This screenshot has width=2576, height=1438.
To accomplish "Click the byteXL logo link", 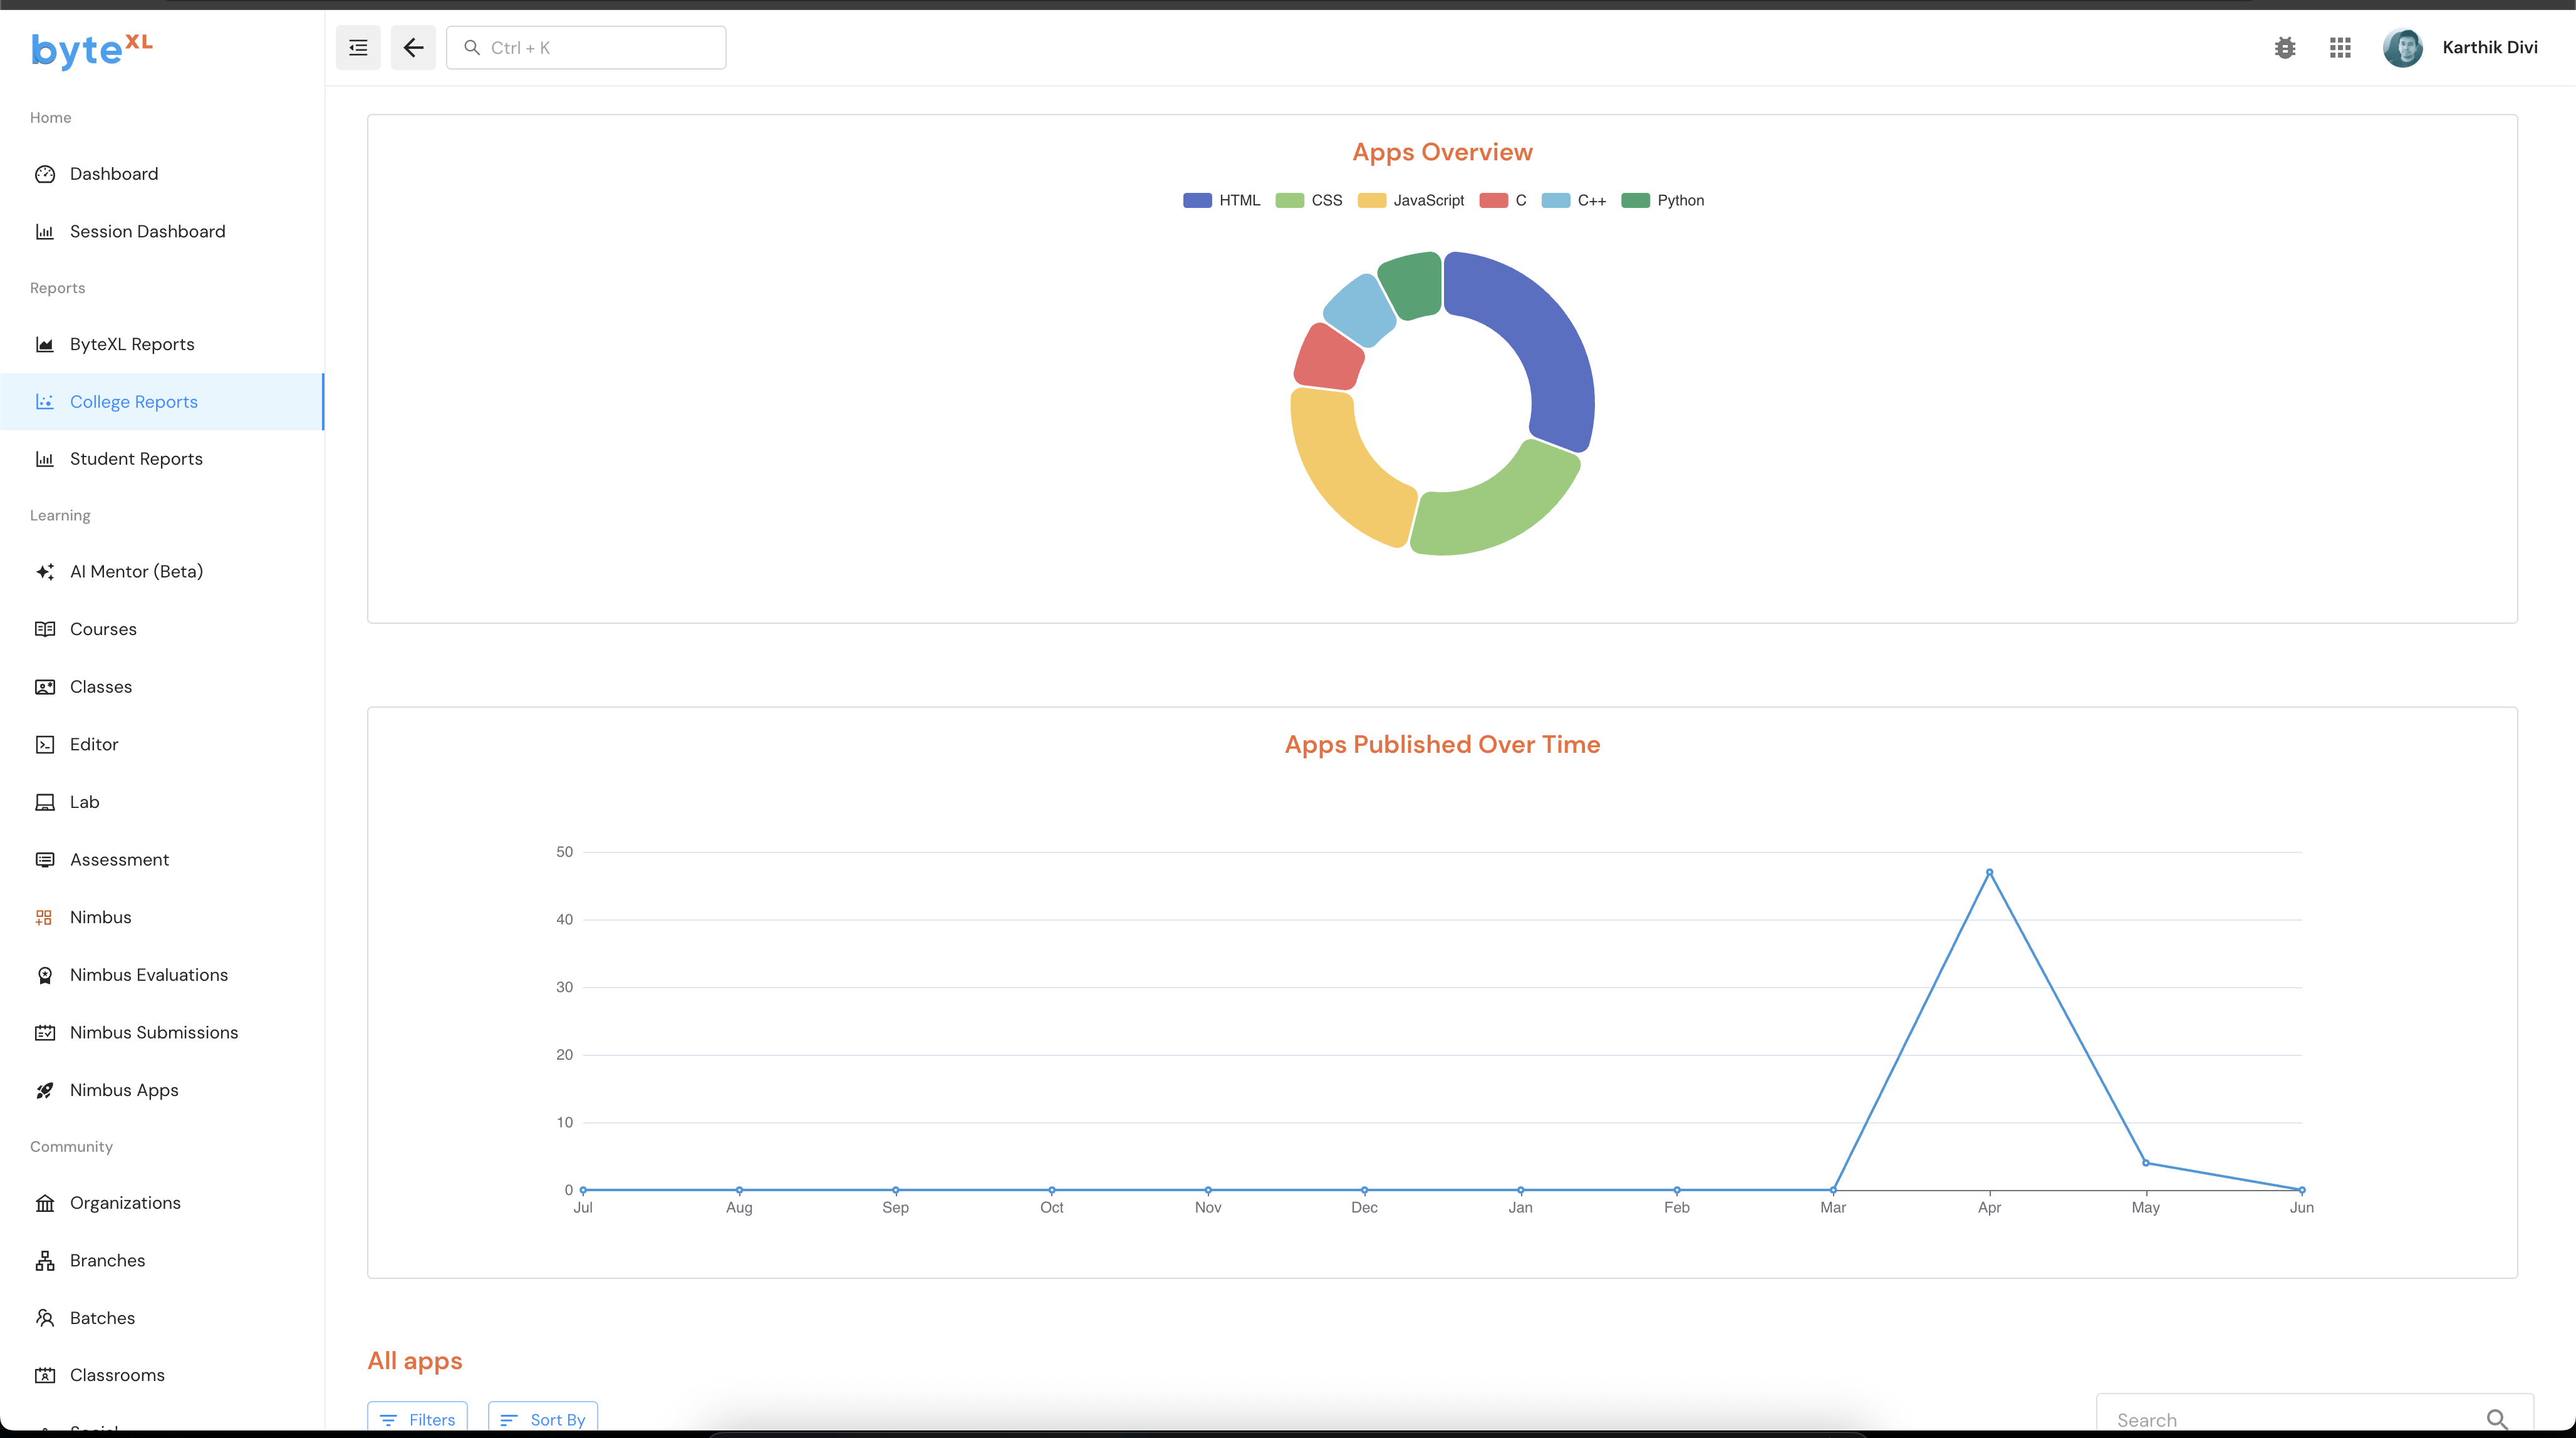I will (x=92, y=49).
